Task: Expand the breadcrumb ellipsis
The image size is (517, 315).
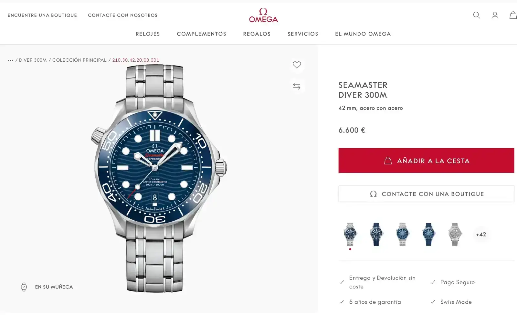Action: (11, 60)
